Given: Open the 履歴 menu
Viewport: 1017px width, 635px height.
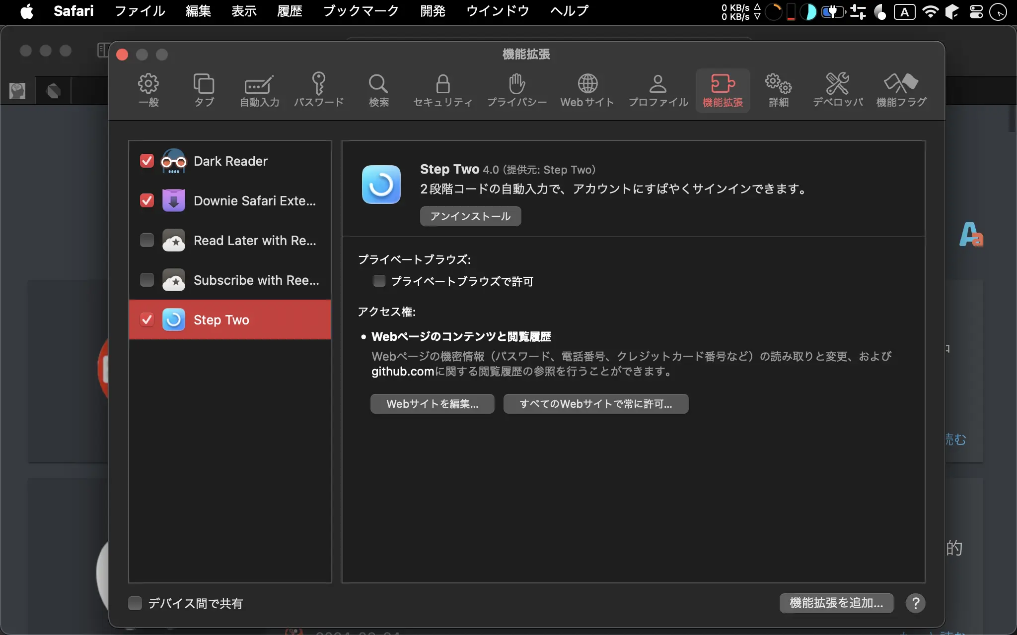Looking at the screenshot, I should 290,11.
